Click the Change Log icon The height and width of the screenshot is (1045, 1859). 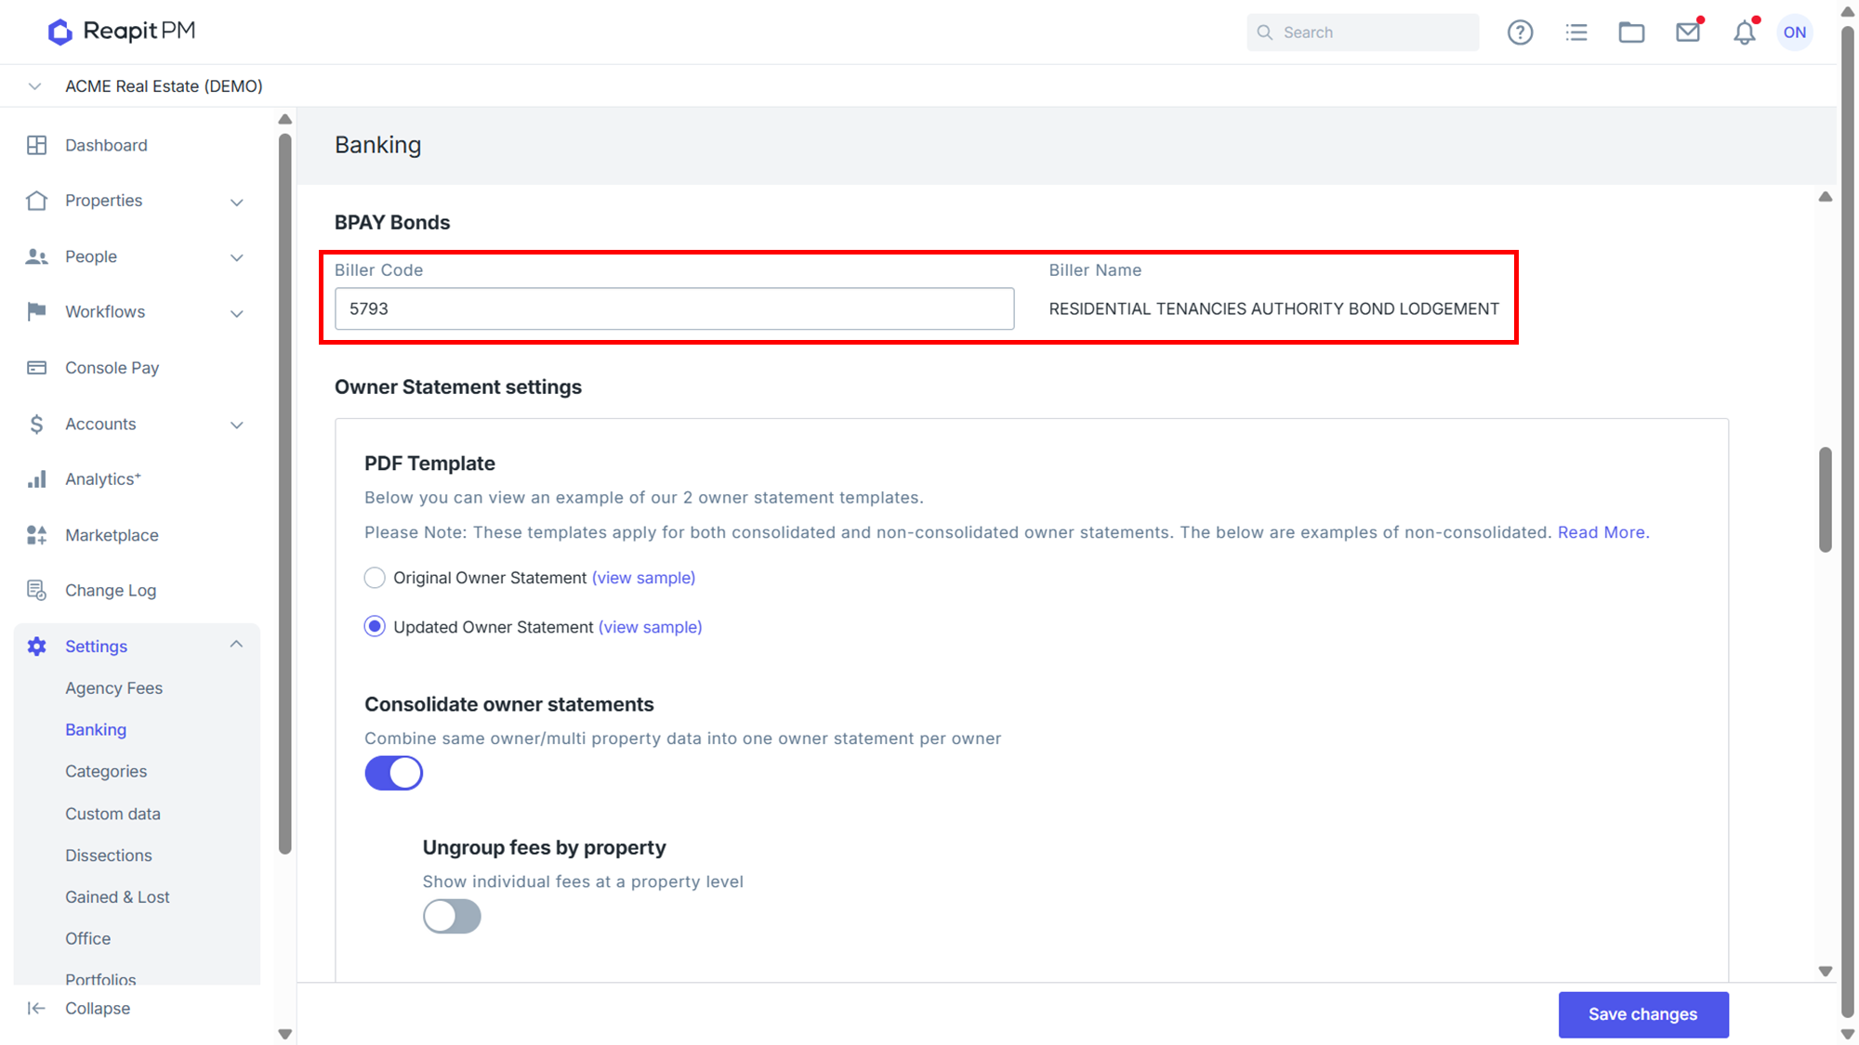[x=37, y=590]
